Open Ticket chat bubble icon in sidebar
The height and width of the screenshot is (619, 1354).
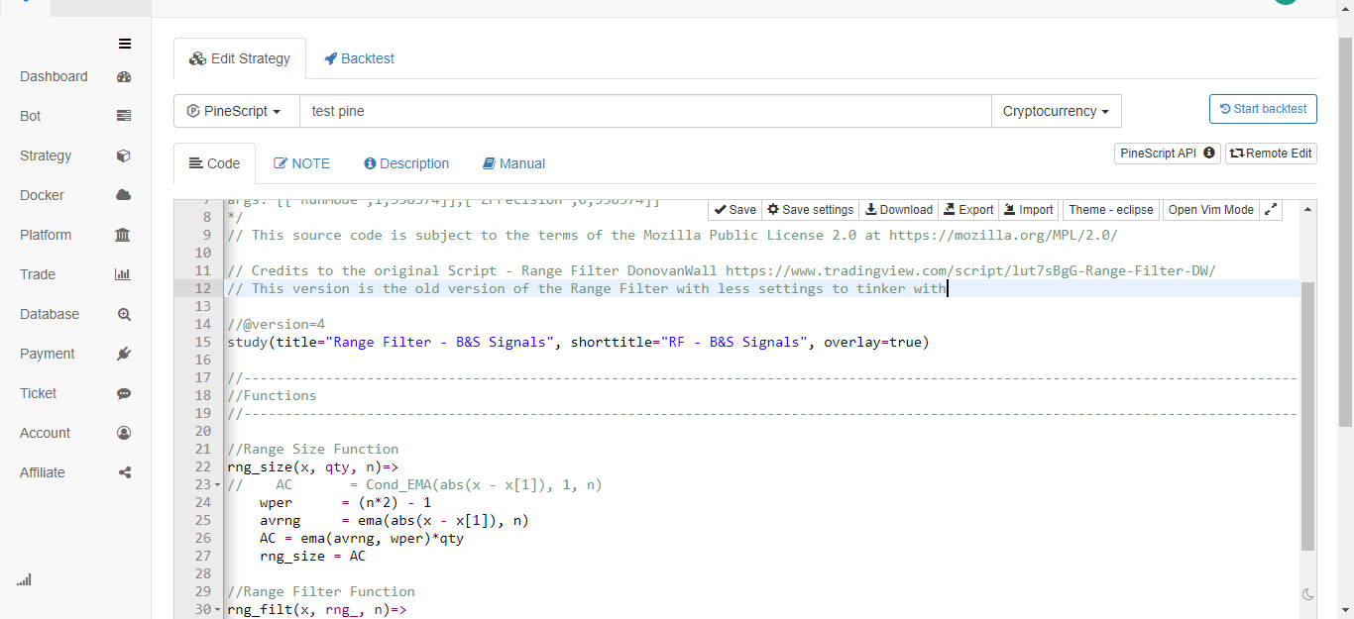124,393
